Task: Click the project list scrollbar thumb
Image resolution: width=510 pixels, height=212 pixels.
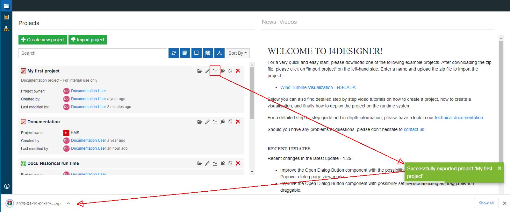Action: point(252,93)
